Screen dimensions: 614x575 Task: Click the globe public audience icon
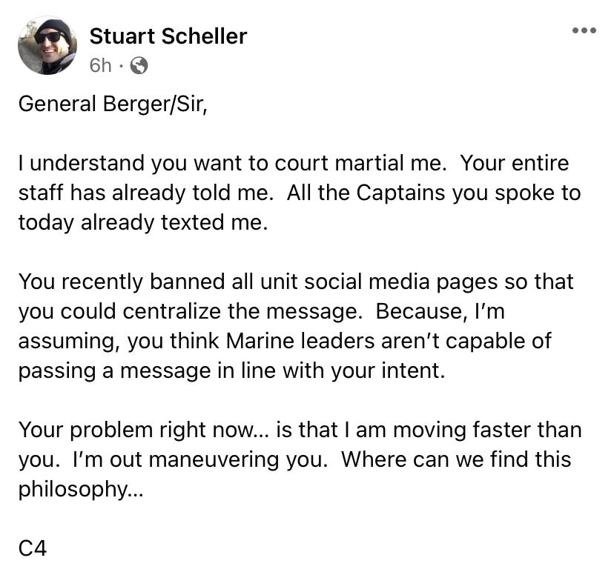(x=139, y=66)
